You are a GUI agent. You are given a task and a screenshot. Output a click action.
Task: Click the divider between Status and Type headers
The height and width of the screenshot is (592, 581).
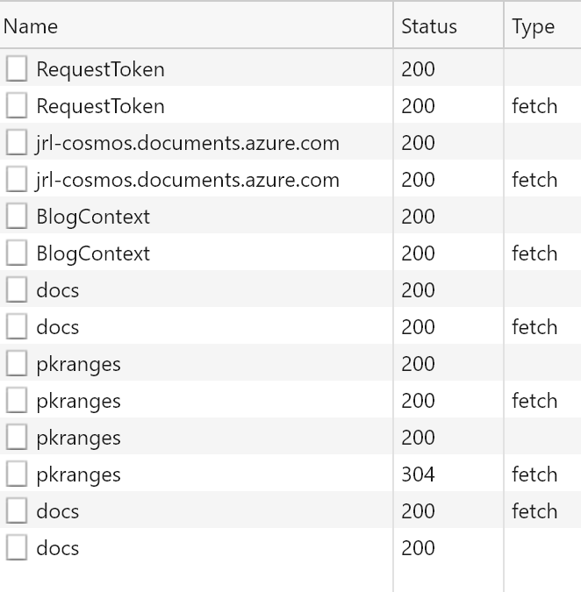pyautogui.click(x=504, y=26)
